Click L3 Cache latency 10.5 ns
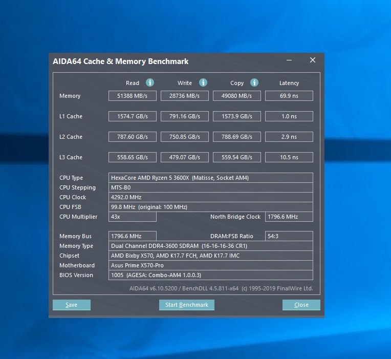The height and width of the screenshot is (359, 391). 289,157
